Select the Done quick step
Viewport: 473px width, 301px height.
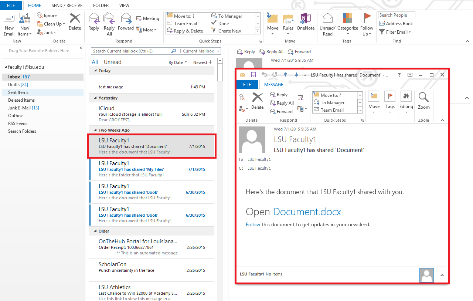point(220,24)
